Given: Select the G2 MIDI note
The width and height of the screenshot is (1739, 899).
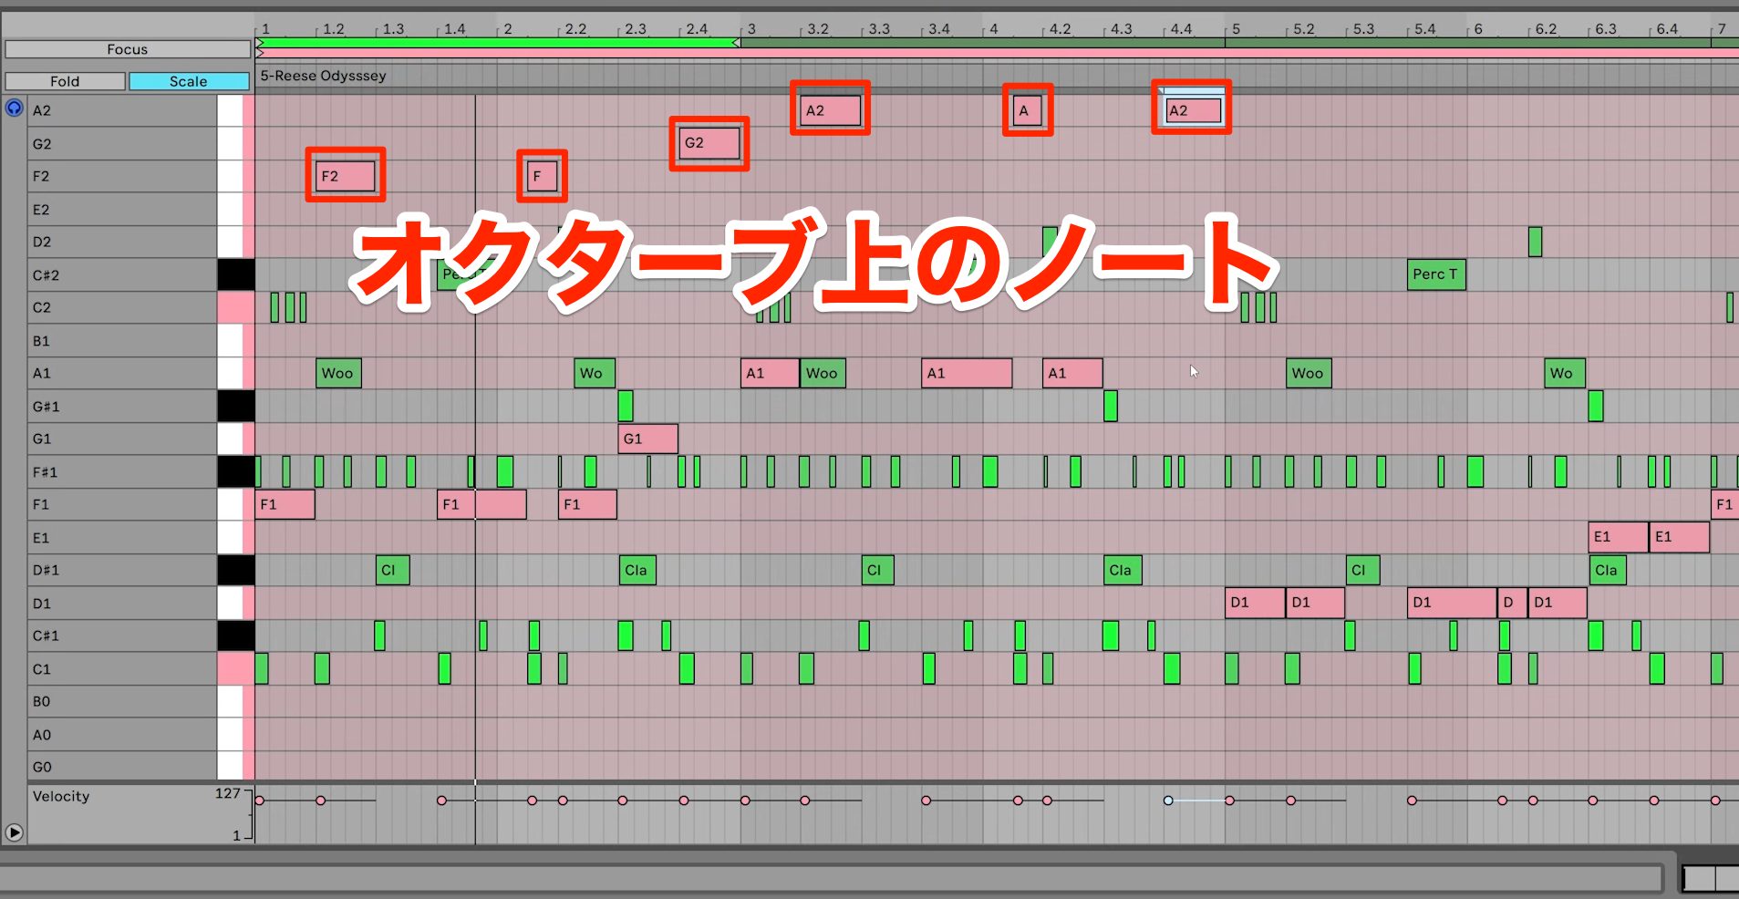Looking at the screenshot, I should 709,143.
